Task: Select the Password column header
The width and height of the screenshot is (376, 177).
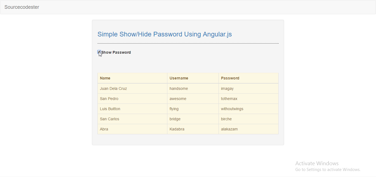Action: 249,78
